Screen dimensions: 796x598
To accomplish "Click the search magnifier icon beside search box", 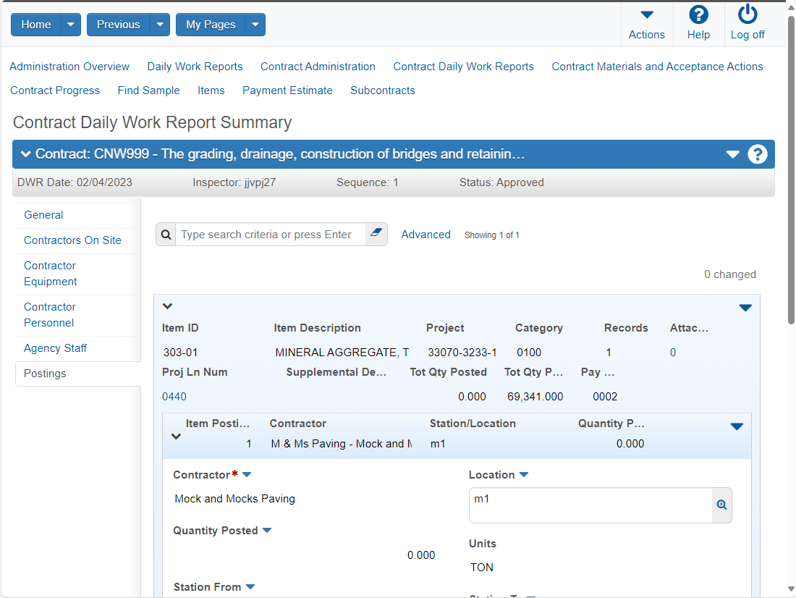I will coord(166,235).
